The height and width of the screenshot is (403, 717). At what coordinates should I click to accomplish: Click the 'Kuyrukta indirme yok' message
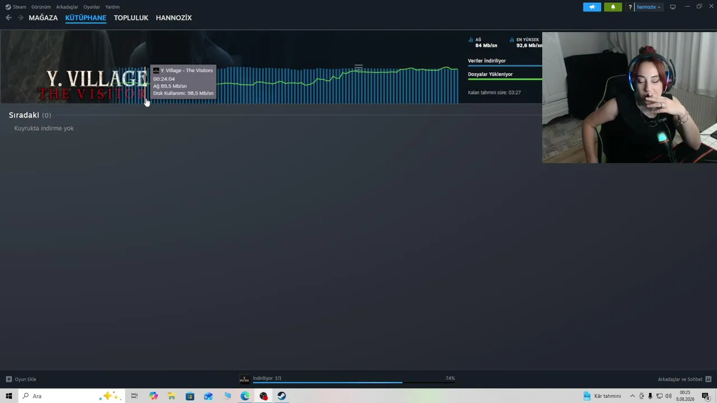point(44,128)
